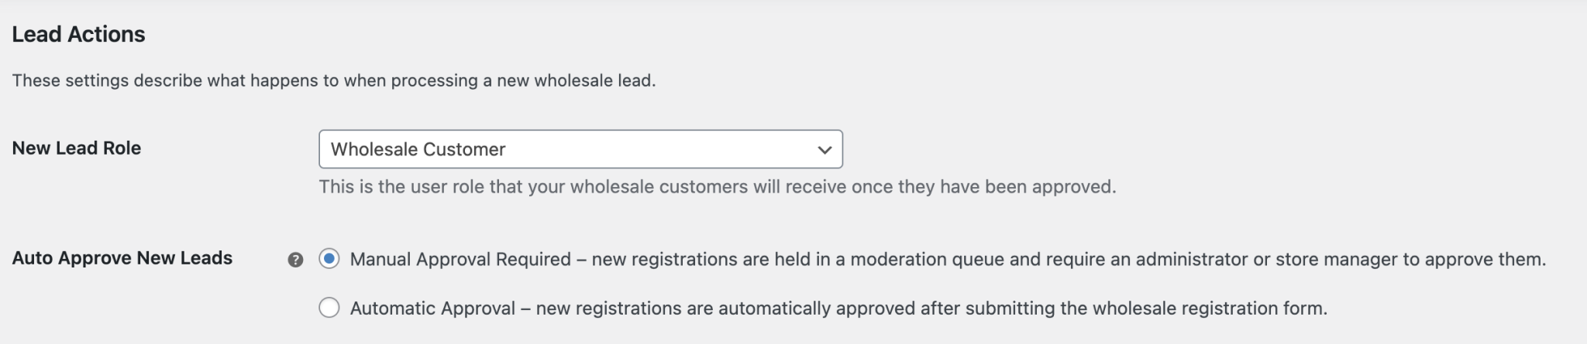Image resolution: width=1587 pixels, height=344 pixels.
Task: Click the Auto Approve New Leads label
Action: (x=122, y=258)
